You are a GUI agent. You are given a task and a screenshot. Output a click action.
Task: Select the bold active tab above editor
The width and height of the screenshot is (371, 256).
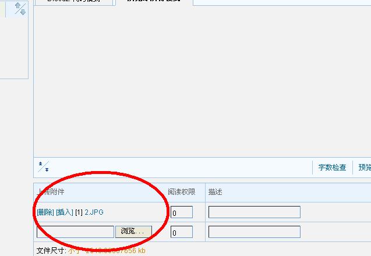point(154,1)
